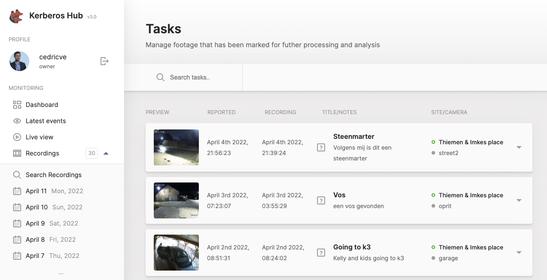This screenshot has height=280, width=547.
Task: Collapse the Recordings section arrow
Action: [x=106, y=153]
